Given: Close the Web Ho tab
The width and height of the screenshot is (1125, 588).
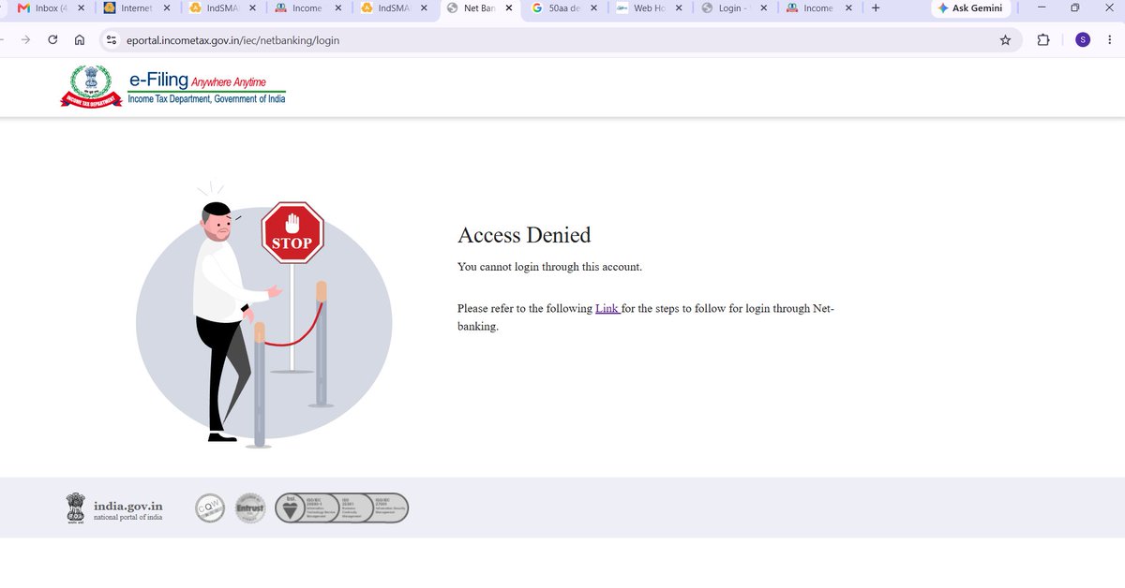Looking at the screenshot, I should click(x=679, y=8).
